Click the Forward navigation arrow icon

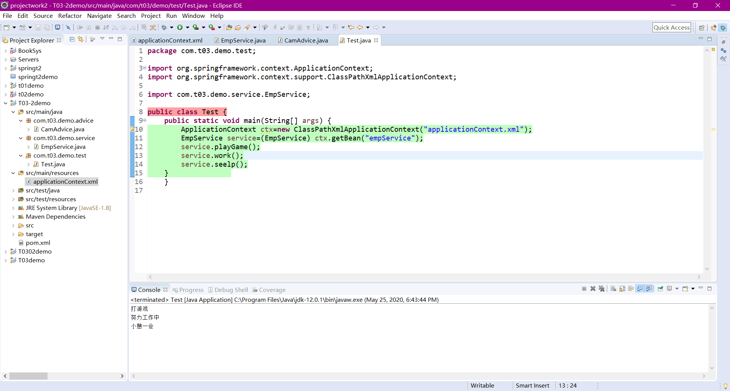[376, 27]
